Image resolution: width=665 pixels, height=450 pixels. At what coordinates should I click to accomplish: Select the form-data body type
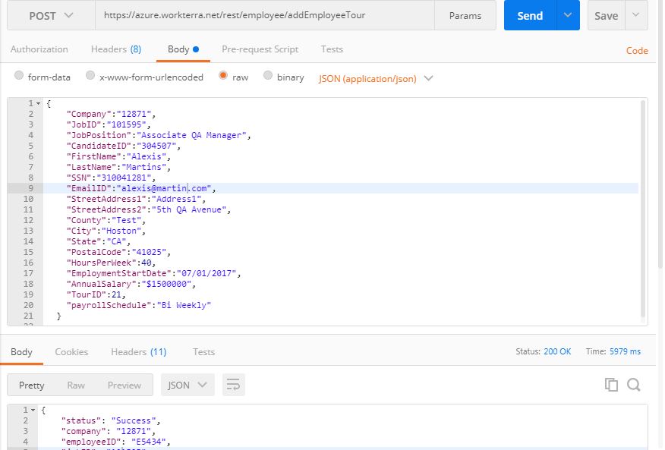(20, 77)
